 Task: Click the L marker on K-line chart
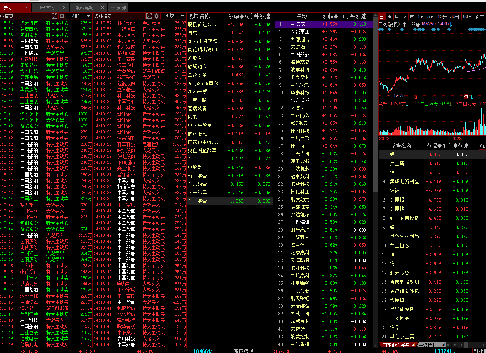coord(472,97)
